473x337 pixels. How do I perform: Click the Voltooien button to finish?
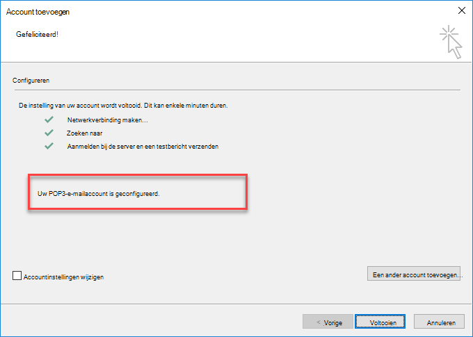(380, 322)
